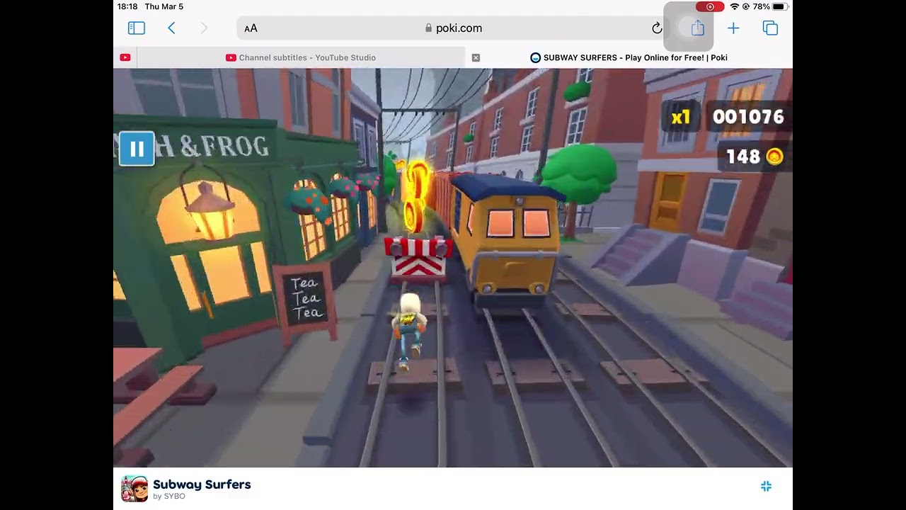Viewport: 906px width, 510px height.
Task: Open the Safari share sheet
Action: coord(698,28)
